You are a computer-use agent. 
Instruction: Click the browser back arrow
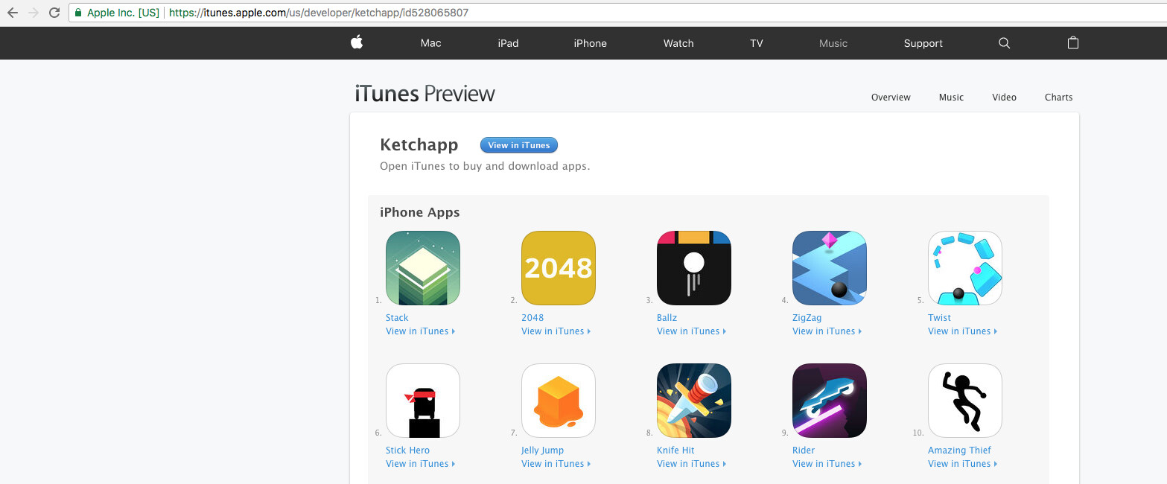coord(13,13)
